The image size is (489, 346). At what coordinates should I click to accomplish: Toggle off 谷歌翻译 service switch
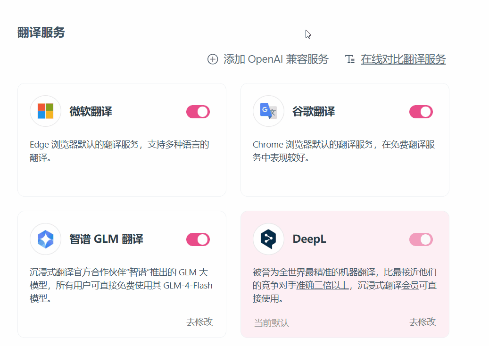pyautogui.click(x=421, y=112)
